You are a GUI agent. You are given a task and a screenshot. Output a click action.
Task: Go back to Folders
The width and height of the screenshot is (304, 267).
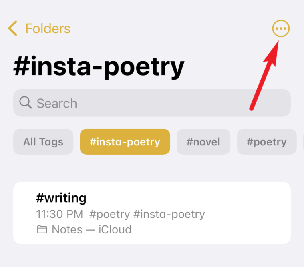tap(47, 29)
